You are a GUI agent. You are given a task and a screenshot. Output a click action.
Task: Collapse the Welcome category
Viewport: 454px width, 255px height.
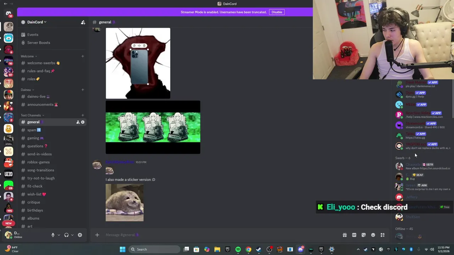[29, 56]
